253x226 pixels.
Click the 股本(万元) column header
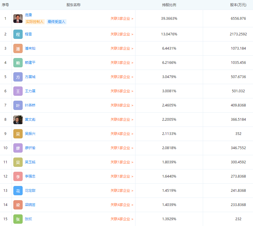[x=238, y=5]
